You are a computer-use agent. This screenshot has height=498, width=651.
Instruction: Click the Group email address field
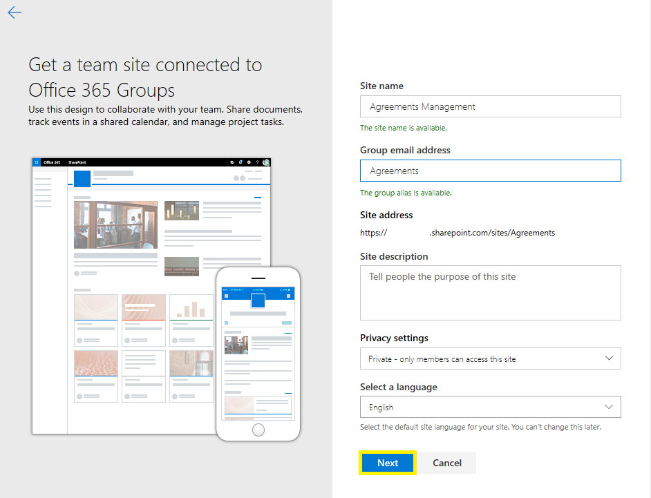point(490,171)
